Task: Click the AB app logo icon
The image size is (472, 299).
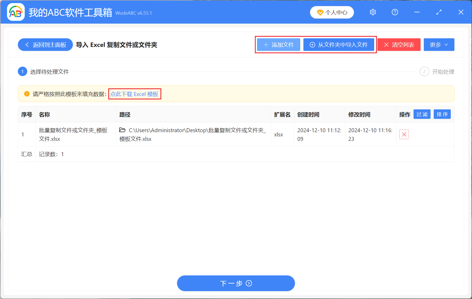Action: (15, 12)
